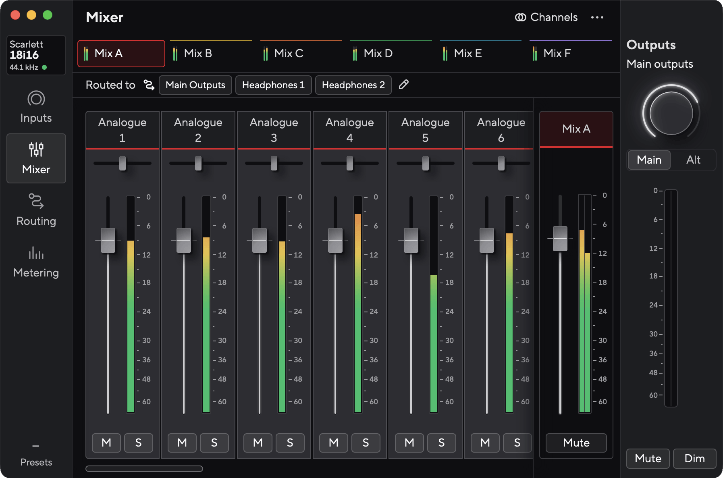Mute the Analogue 1 channel
The image size is (723, 478).
tap(106, 443)
